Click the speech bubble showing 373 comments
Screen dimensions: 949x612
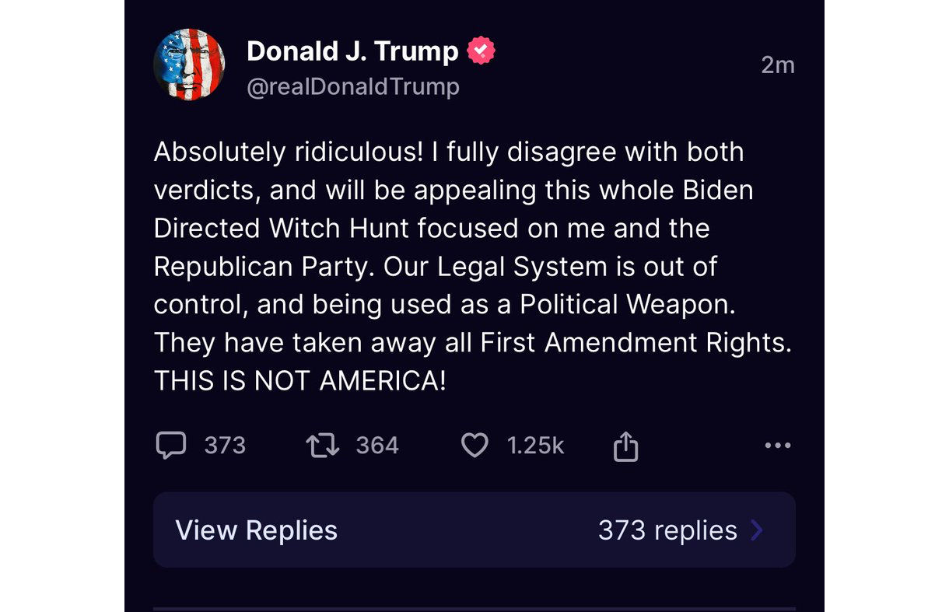click(172, 445)
